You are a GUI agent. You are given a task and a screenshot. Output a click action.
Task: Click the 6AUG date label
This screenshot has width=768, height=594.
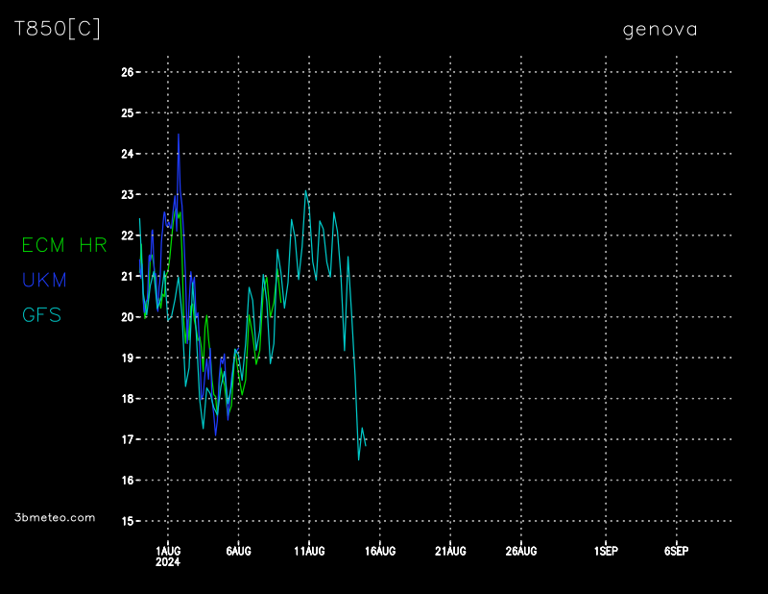tap(238, 551)
